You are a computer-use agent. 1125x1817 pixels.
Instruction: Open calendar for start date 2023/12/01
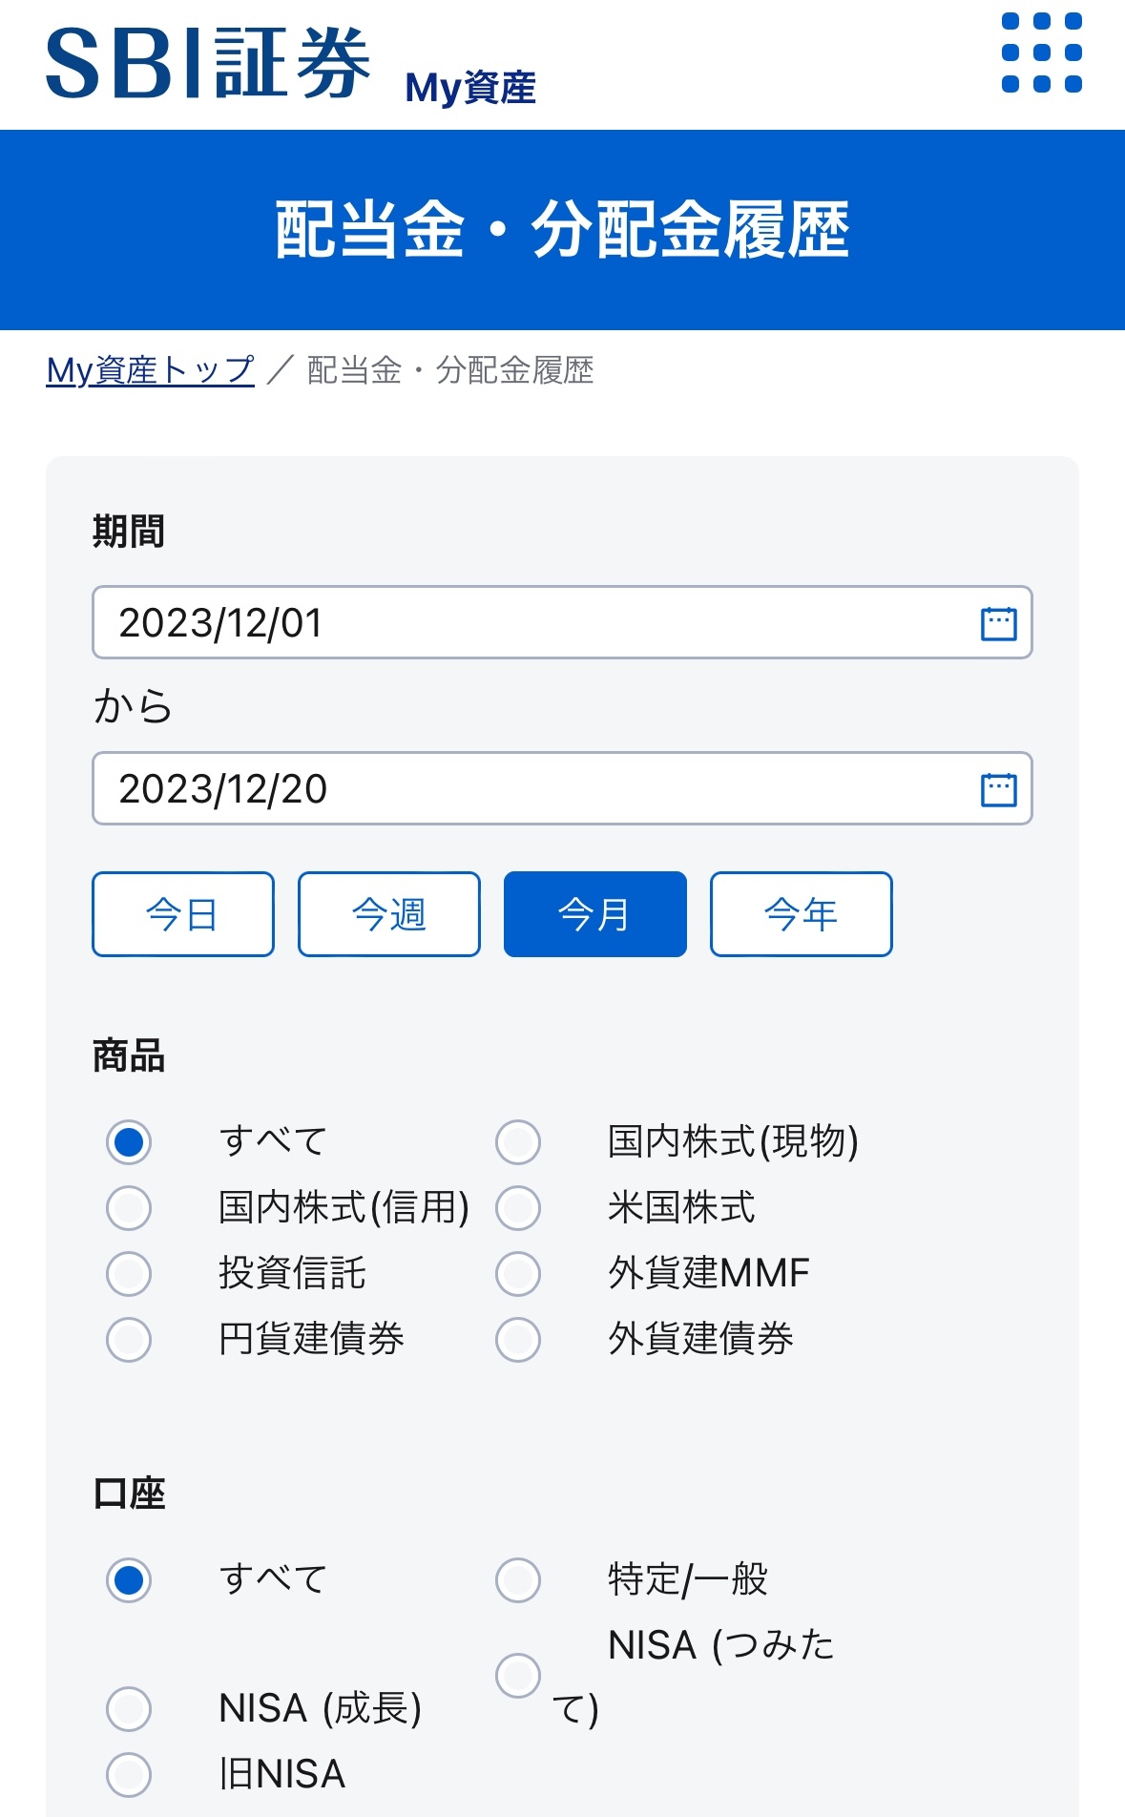point(998,623)
